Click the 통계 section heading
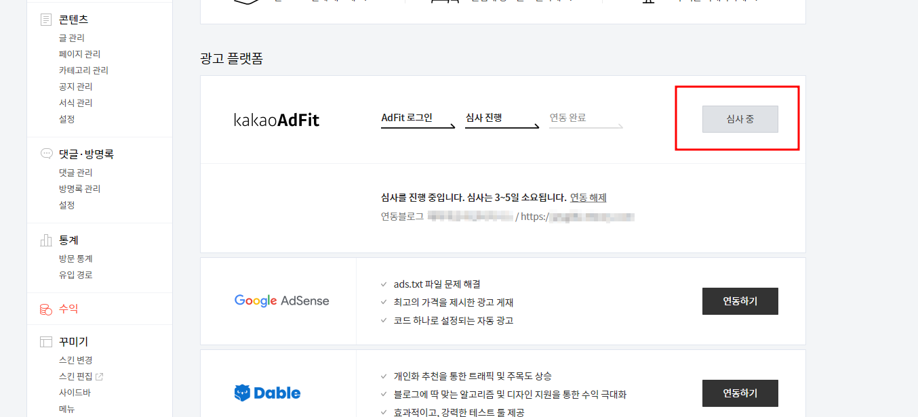 [68, 240]
